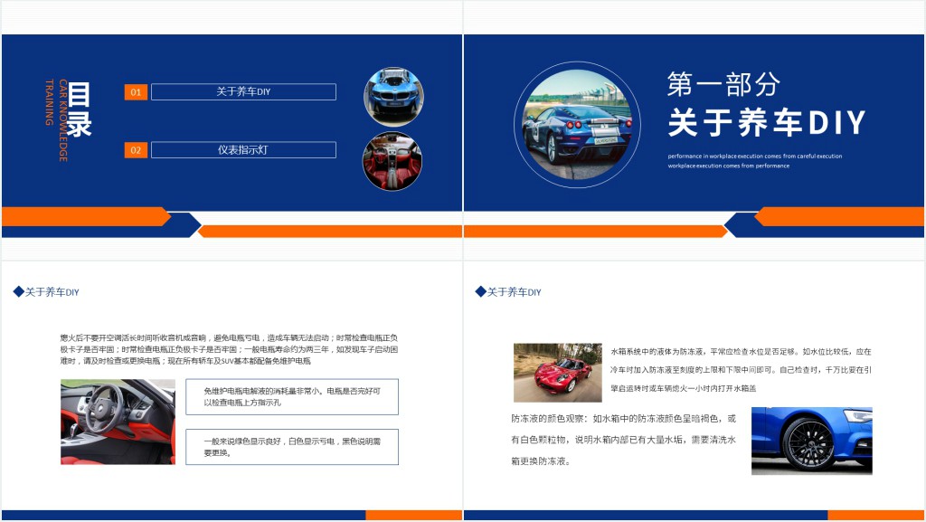Select the large 关于养车DIY section heading

(767, 123)
